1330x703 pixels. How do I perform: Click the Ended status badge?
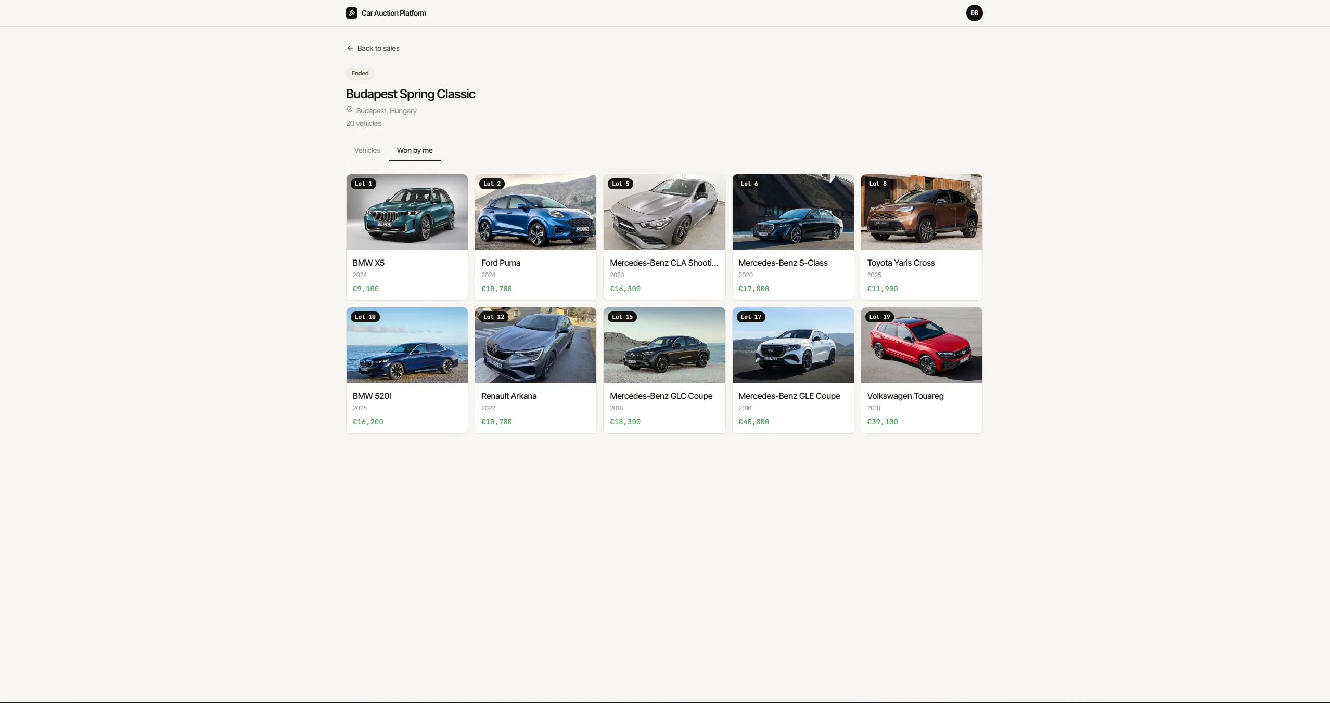pyautogui.click(x=360, y=73)
